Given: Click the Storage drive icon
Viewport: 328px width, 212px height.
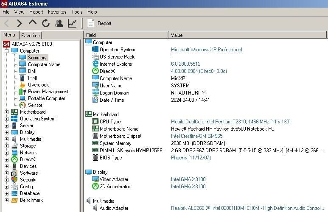Looking at the screenshot, I should tap(14, 146).
